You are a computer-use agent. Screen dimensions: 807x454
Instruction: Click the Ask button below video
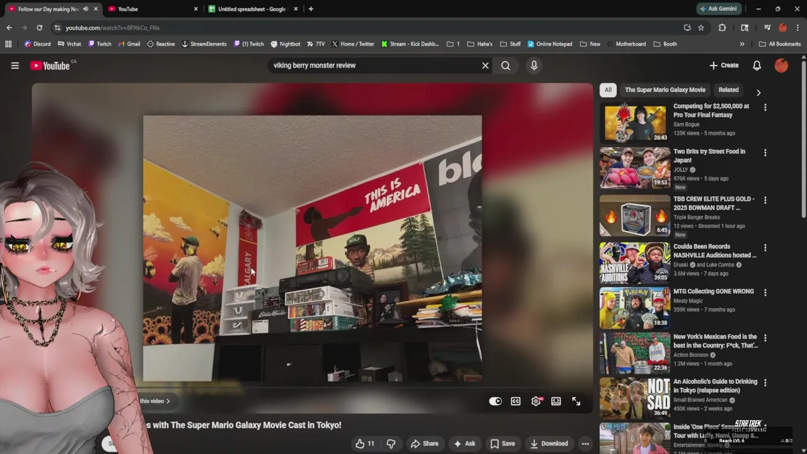[465, 444]
